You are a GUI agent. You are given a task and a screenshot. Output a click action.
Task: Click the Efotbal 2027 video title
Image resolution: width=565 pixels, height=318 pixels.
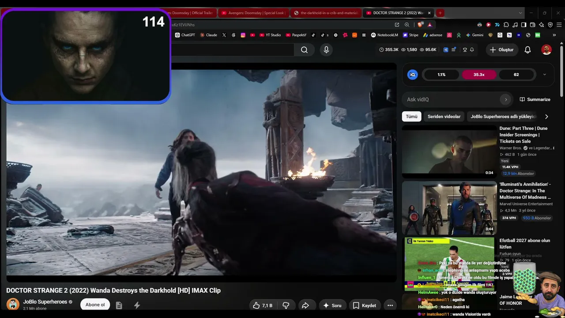(x=525, y=244)
